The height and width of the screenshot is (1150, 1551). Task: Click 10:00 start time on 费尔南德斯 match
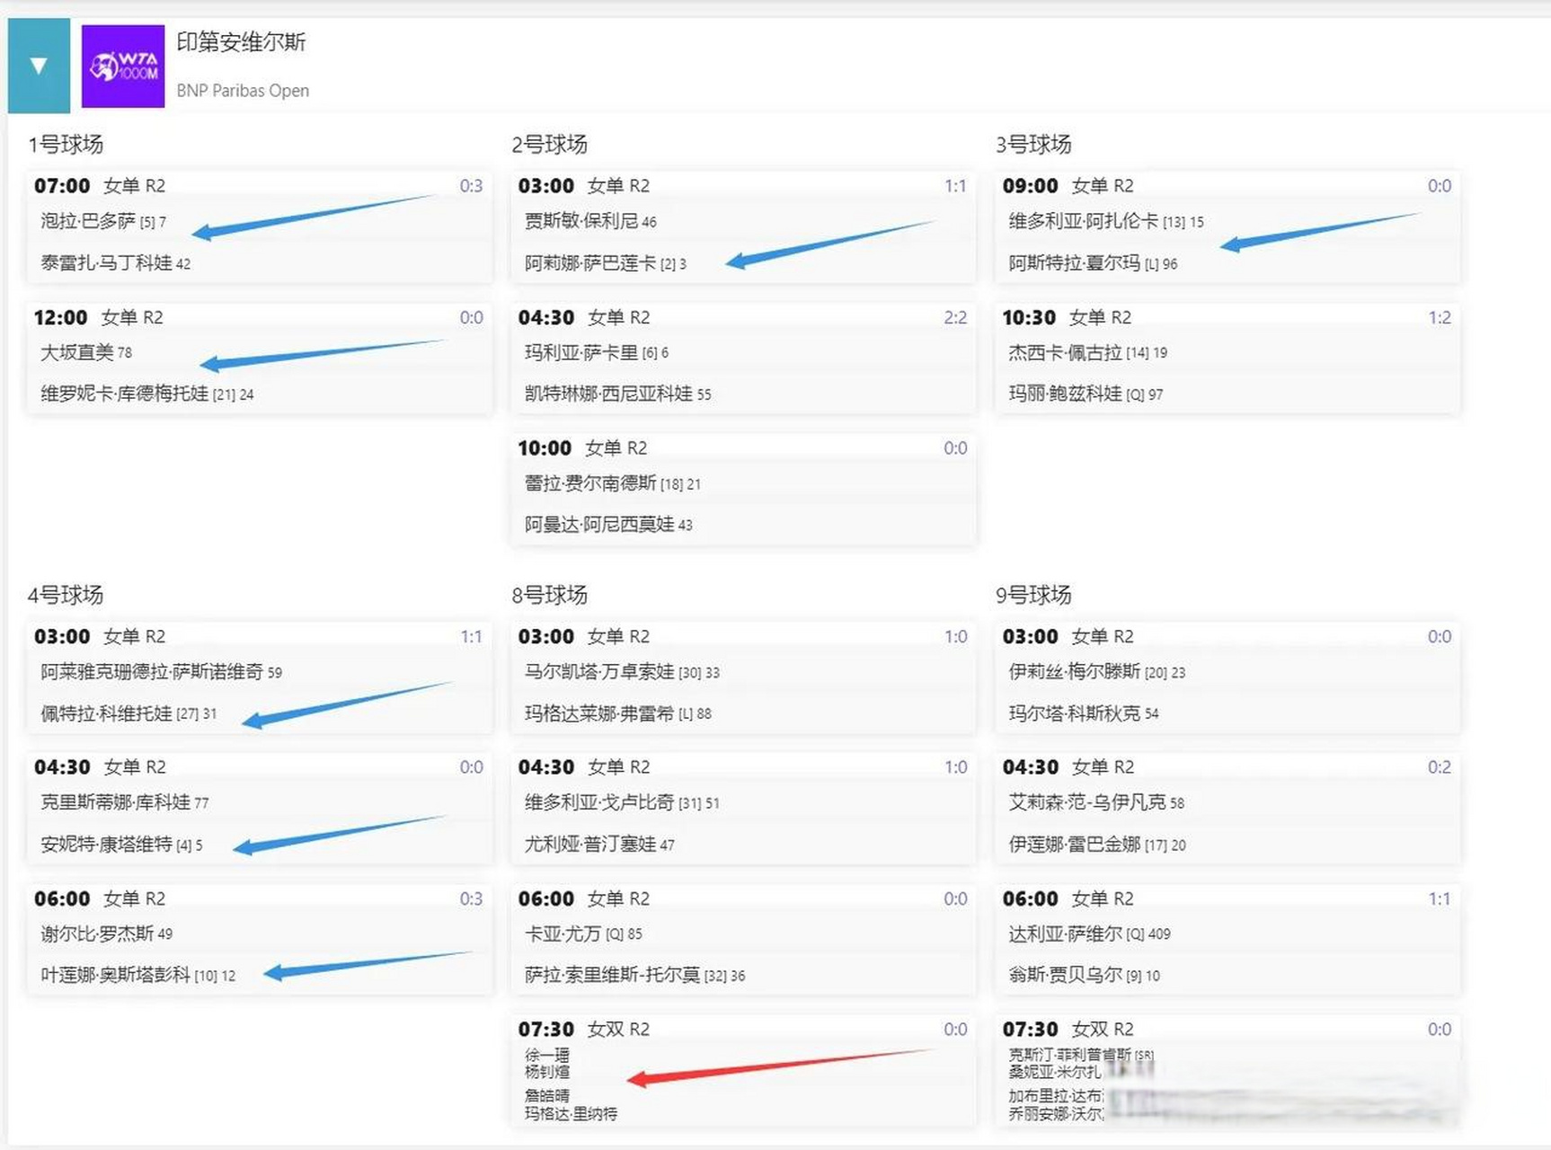click(x=545, y=448)
